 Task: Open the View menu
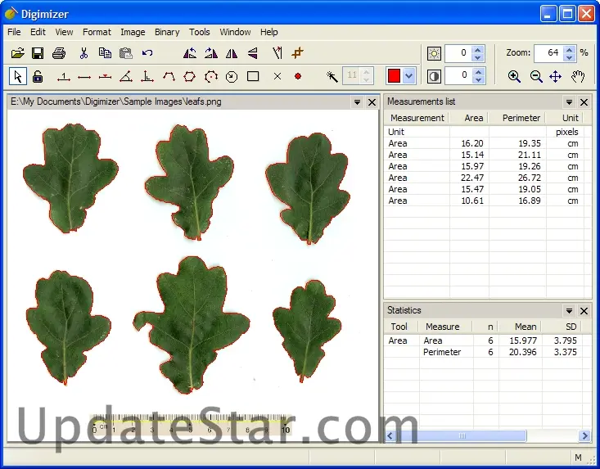pos(64,32)
